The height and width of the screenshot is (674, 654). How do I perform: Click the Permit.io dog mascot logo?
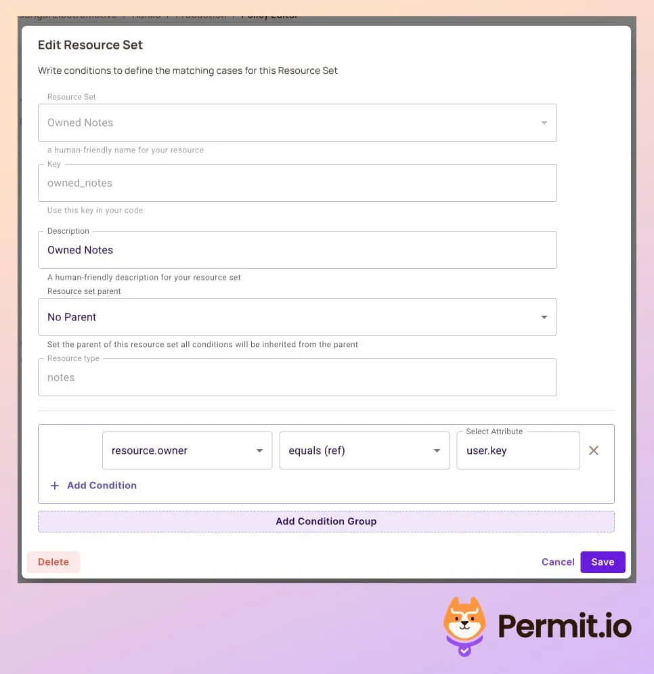click(x=466, y=620)
